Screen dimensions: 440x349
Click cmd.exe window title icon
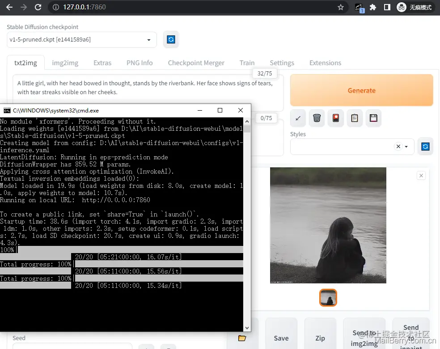7,111
